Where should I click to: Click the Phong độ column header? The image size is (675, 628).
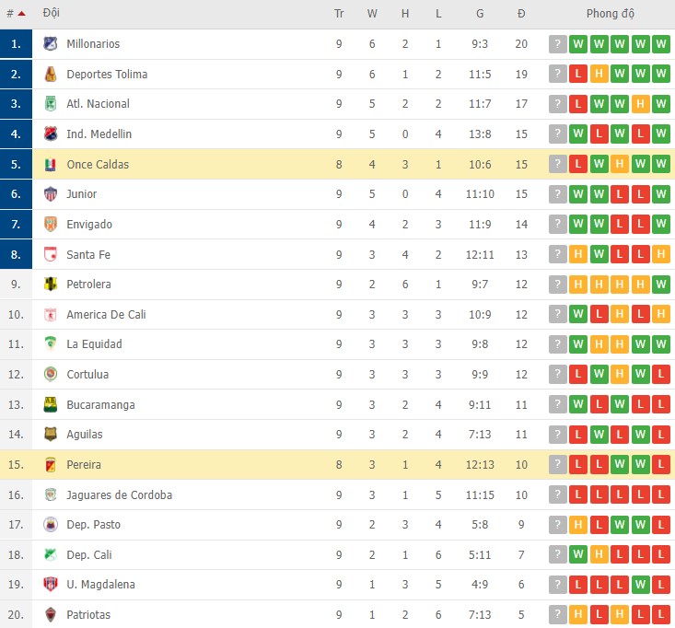(x=610, y=14)
